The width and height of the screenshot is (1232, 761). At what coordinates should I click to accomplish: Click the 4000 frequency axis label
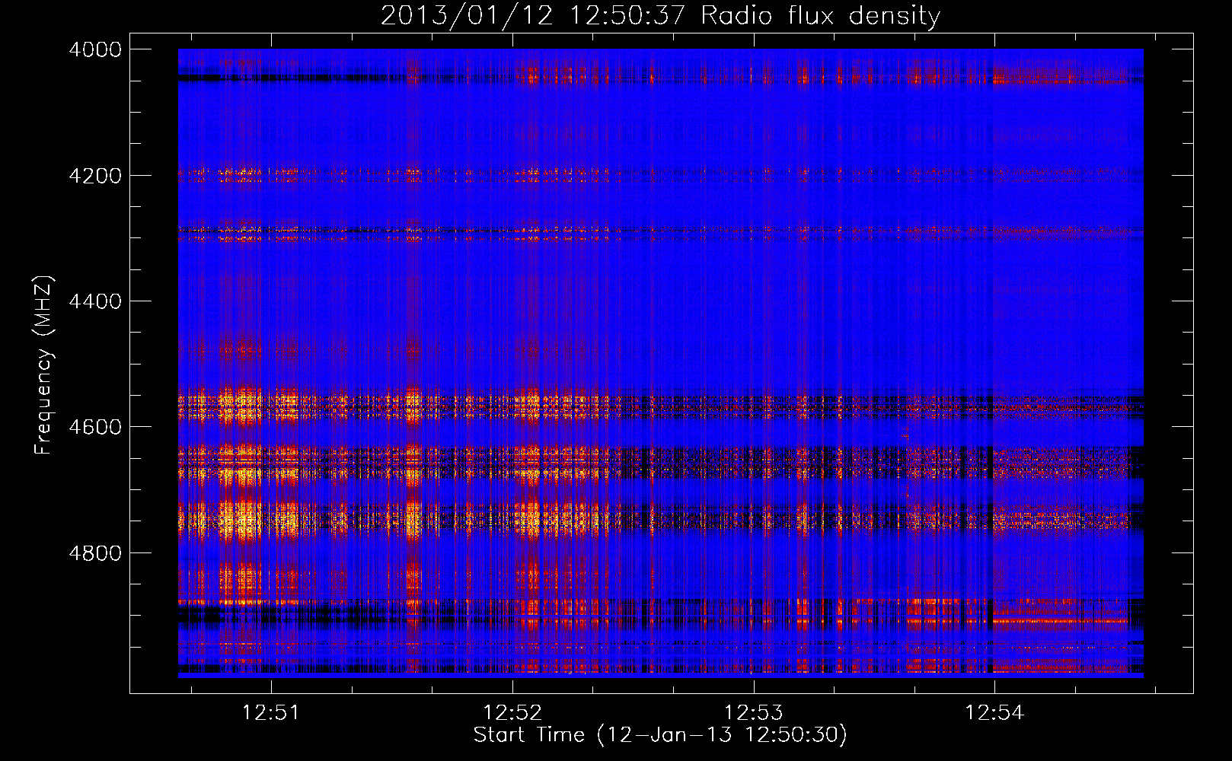95,49
